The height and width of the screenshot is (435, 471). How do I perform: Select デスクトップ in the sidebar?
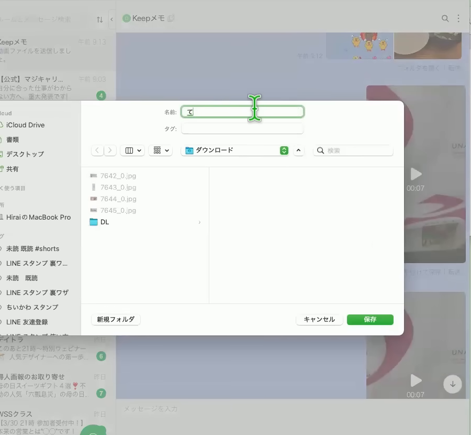(x=25, y=154)
